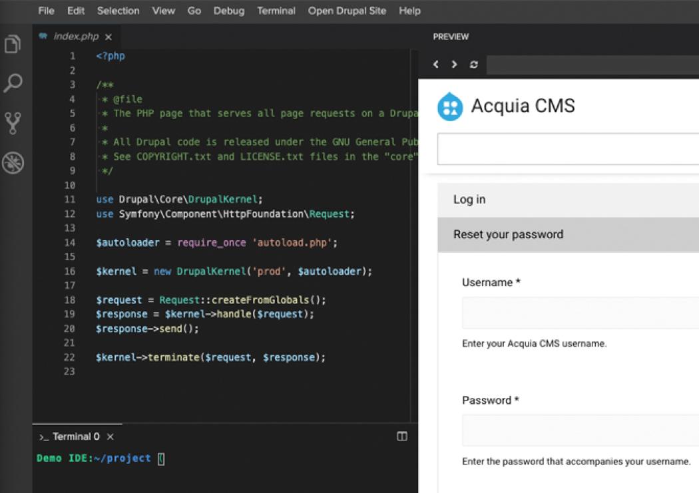Click Open Drupal Site in the menu bar
Viewport: 699px width, 493px height.
click(347, 11)
